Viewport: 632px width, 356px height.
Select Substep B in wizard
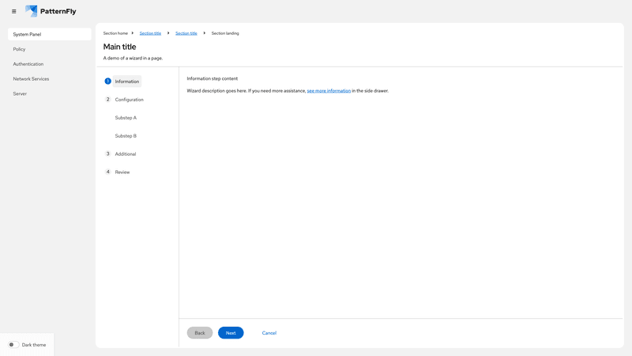pyautogui.click(x=126, y=136)
